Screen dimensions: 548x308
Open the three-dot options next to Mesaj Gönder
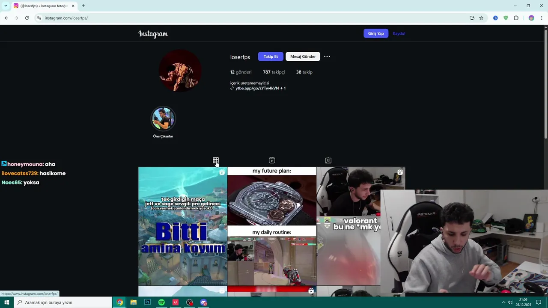[x=327, y=56]
